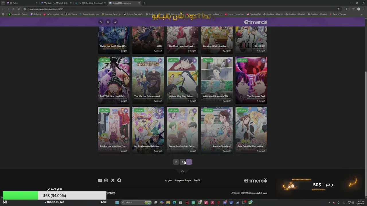
Task: Open a new browser tab
Action: (x=144, y=3)
